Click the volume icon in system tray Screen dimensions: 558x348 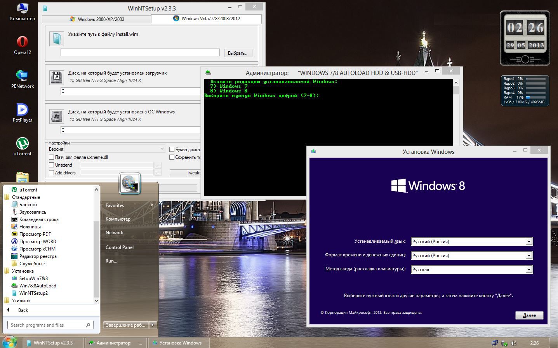(x=514, y=343)
